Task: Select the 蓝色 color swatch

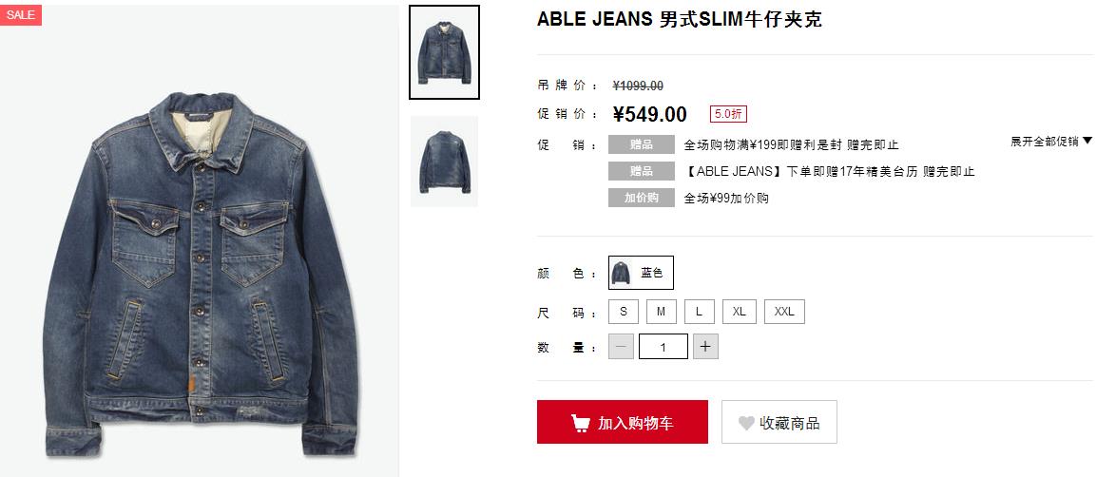Action: [x=641, y=273]
